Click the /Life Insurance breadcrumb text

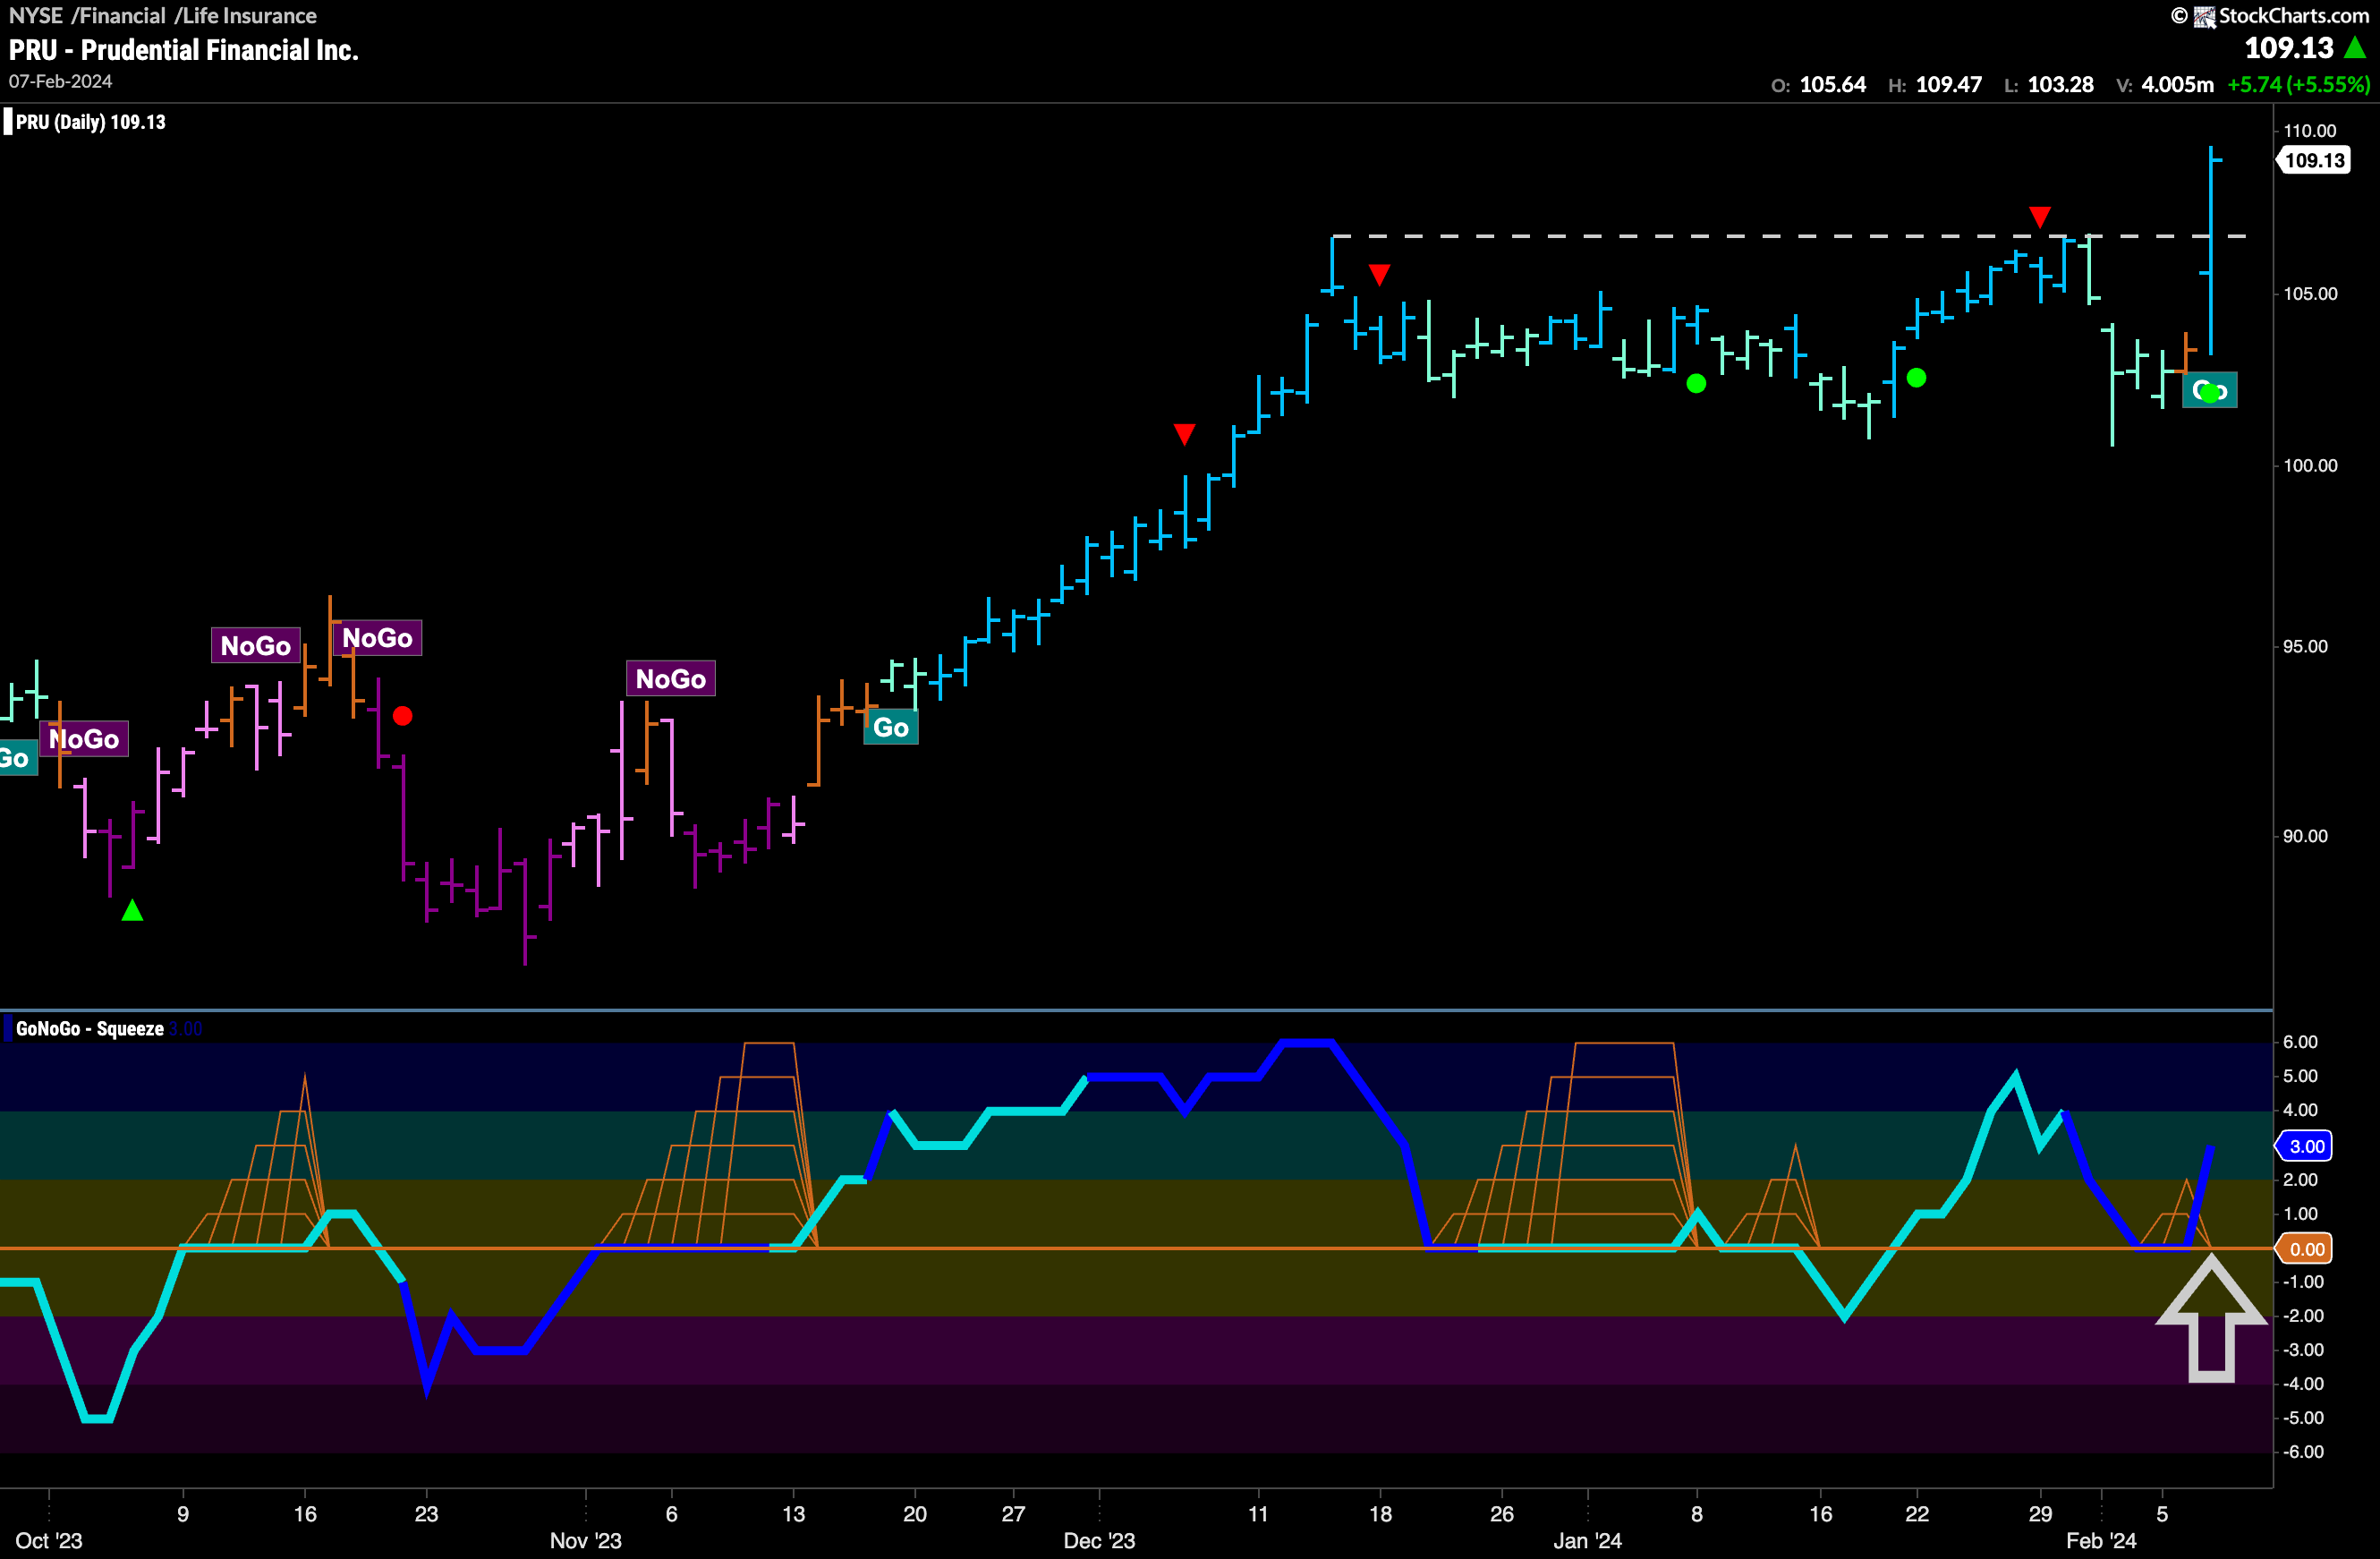pos(245,16)
